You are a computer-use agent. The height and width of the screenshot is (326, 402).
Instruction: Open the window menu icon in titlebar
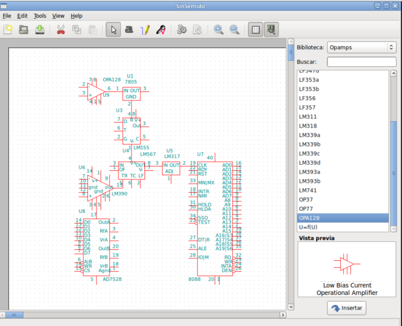pos(4,6)
